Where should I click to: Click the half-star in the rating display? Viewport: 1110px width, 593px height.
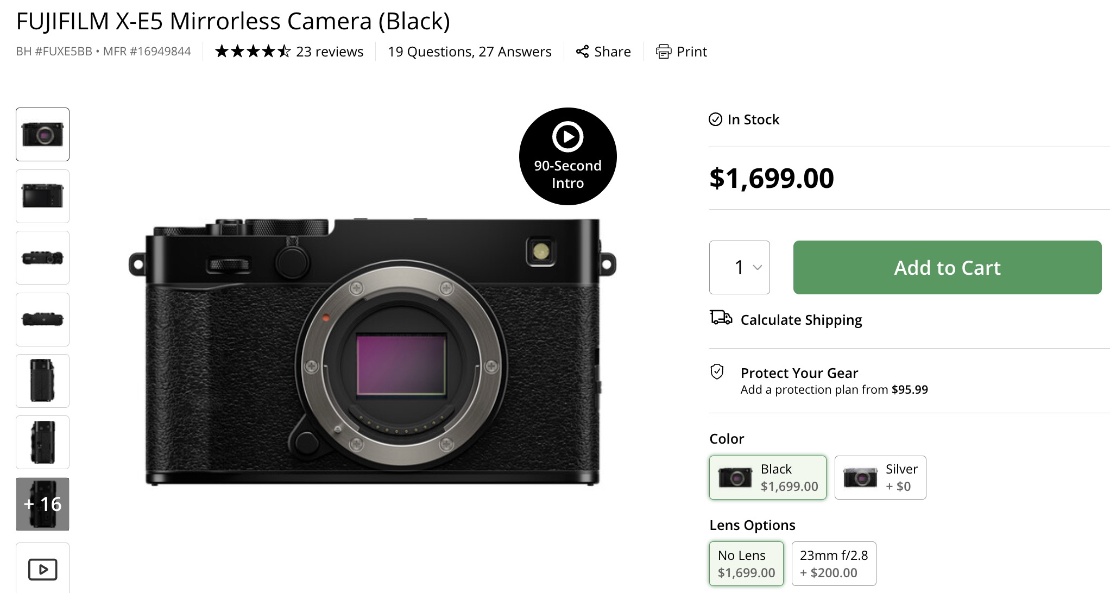coord(285,51)
